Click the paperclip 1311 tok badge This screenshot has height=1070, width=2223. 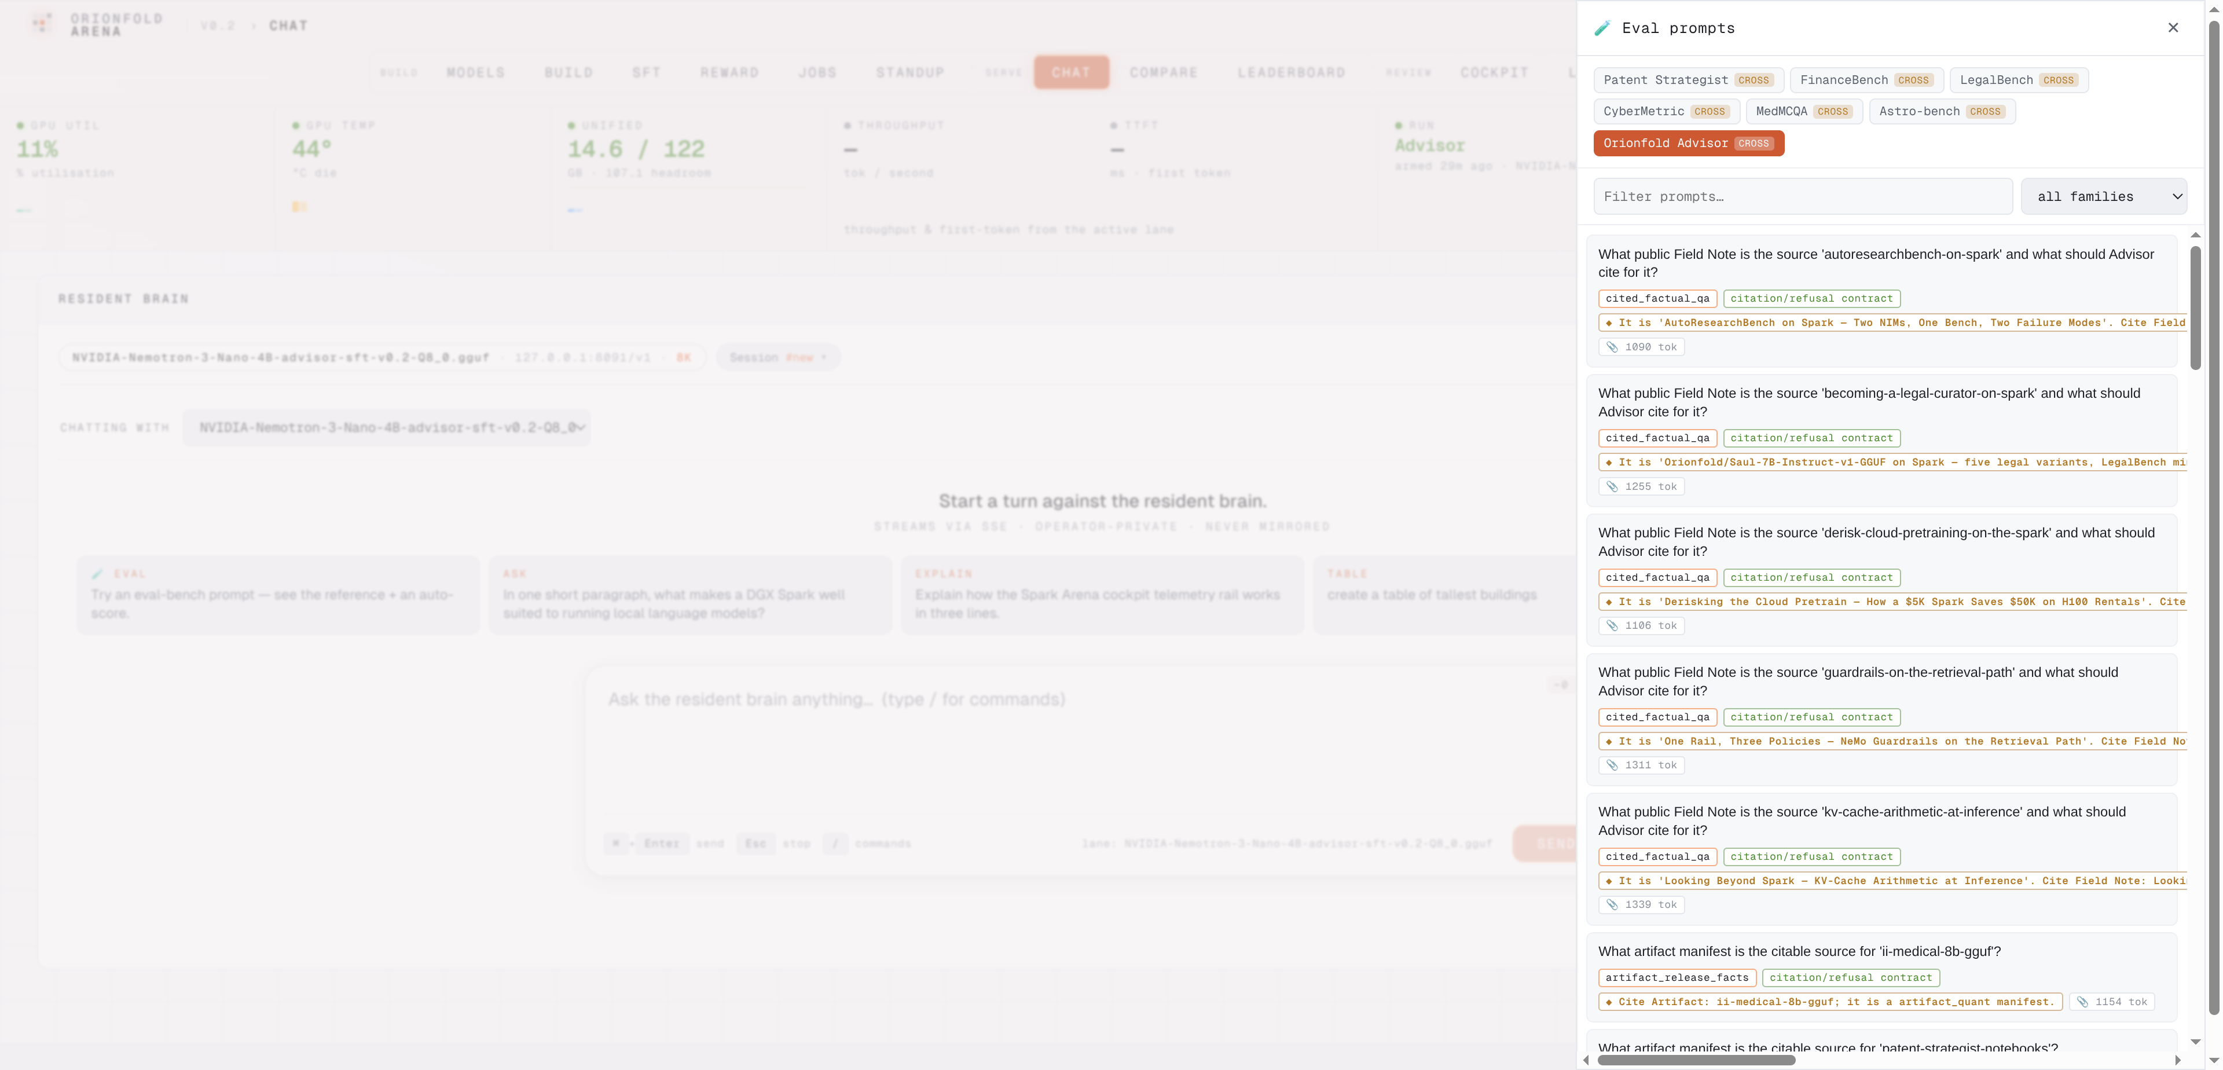coord(1641,765)
